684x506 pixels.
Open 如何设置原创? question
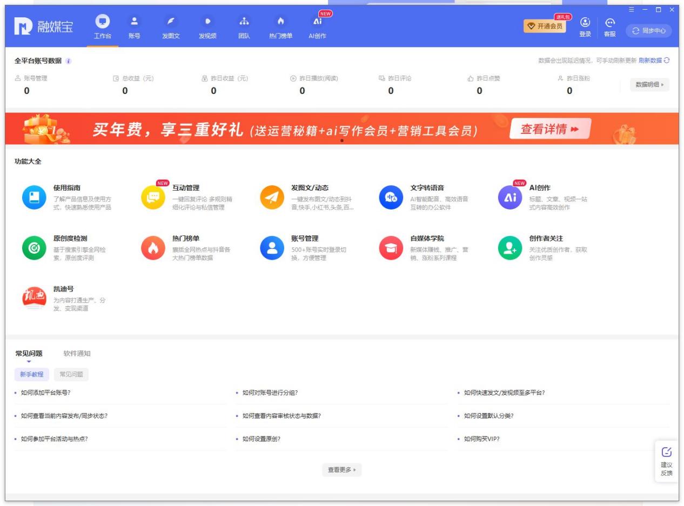pyautogui.click(x=261, y=439)
